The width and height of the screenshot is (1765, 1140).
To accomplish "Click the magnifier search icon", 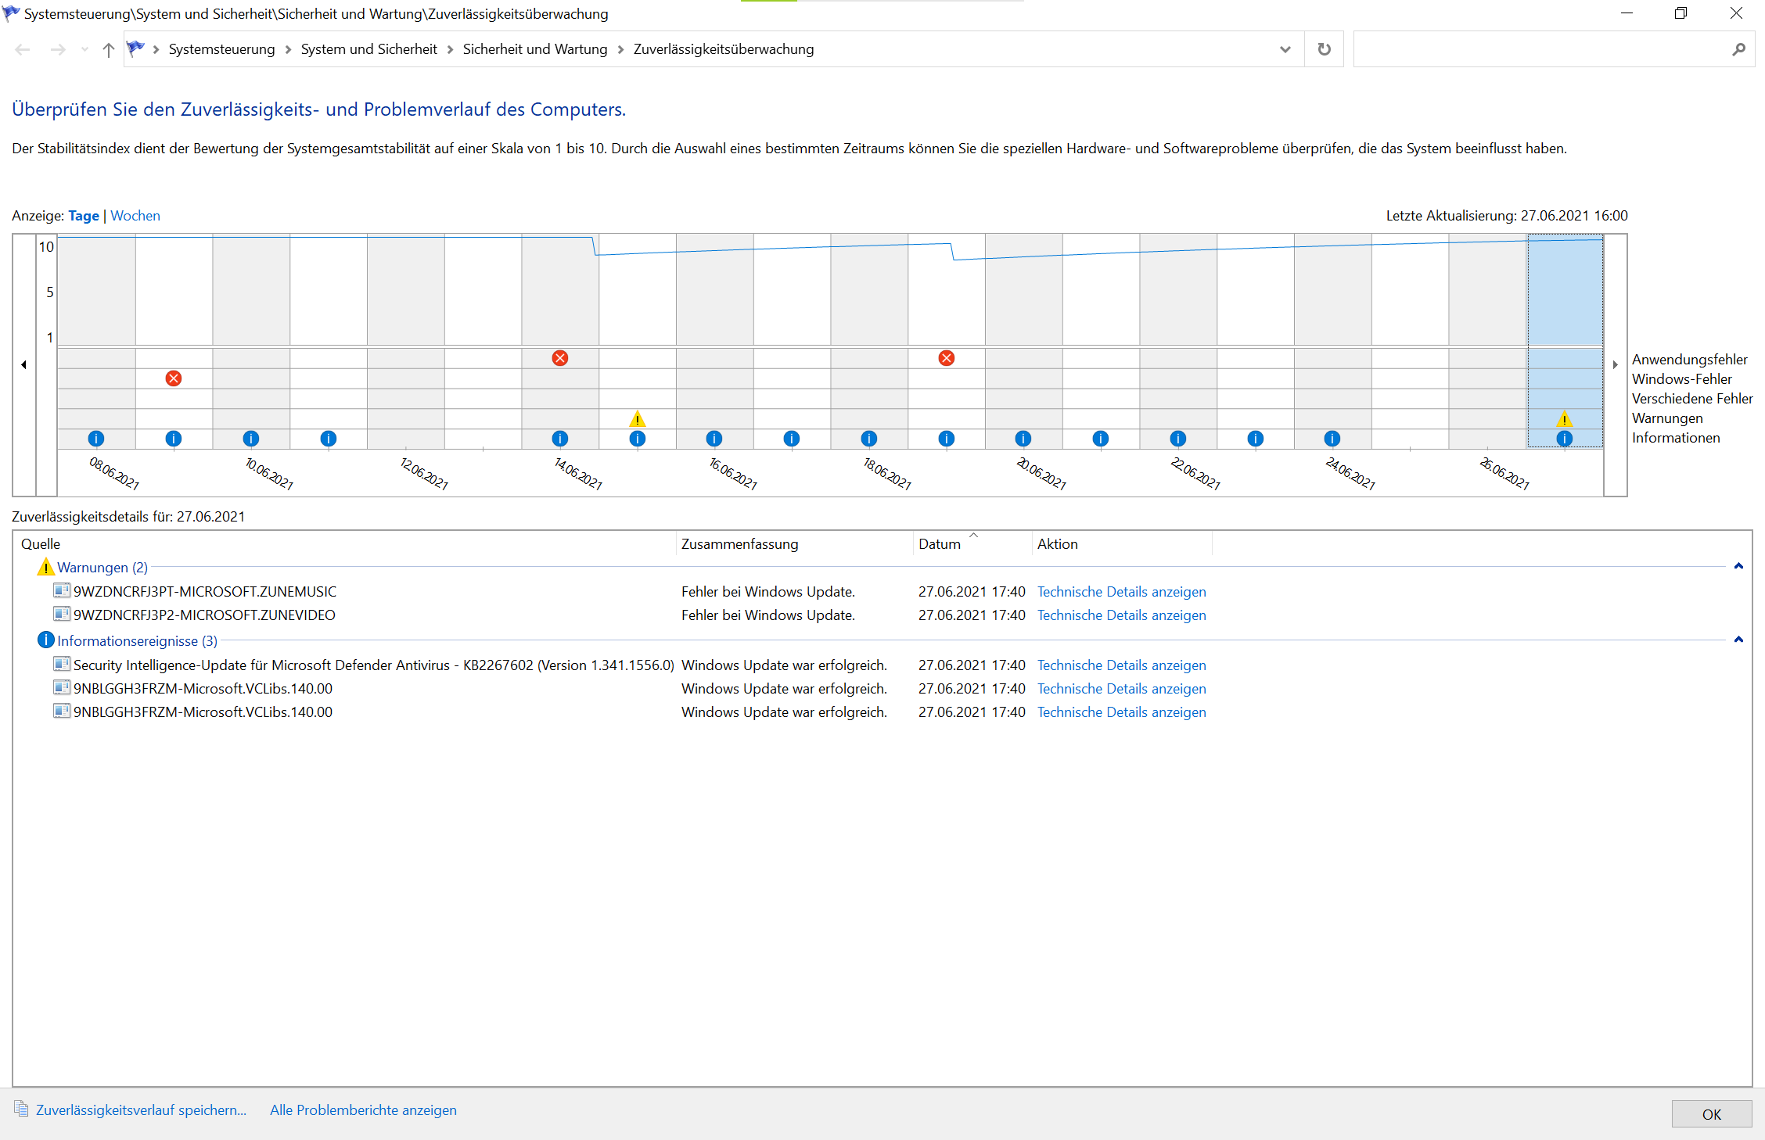I will click(x=1738, y=49).
